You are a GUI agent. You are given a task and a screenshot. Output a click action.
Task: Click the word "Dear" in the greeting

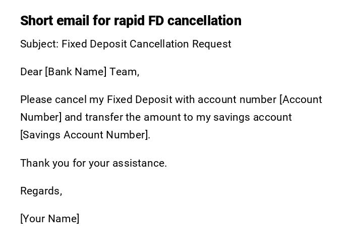click(31, 72)
